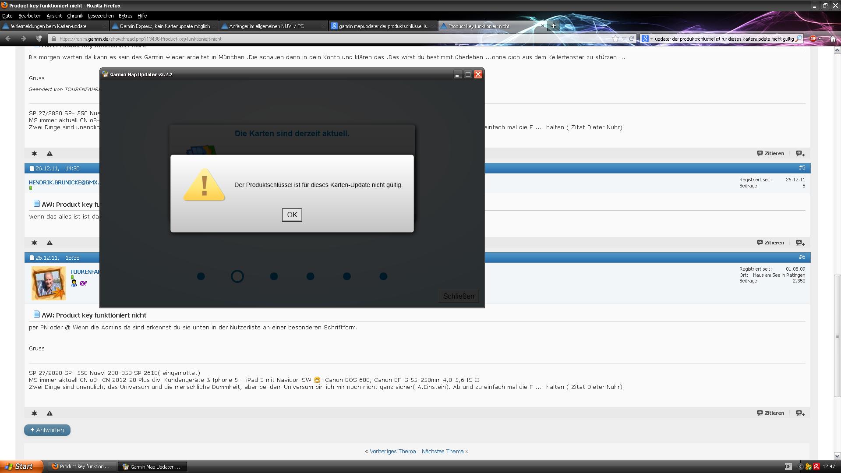Switch to 'fehlermeldungen beim Karten-update' tab
The width and height of the screenshot is (841, 473).
(54, 26)
